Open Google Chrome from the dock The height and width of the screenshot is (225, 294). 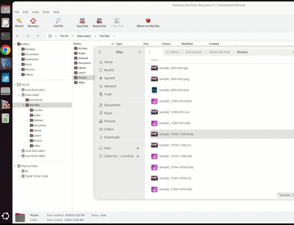tap(5, 50)
